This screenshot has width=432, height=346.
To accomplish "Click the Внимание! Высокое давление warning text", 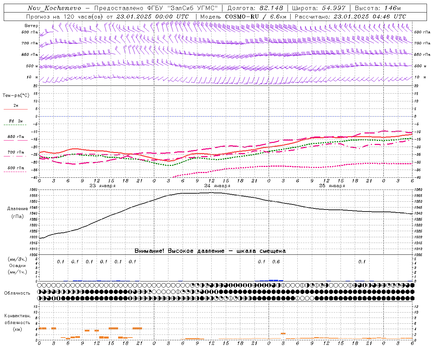I will [x=210, y=251].
